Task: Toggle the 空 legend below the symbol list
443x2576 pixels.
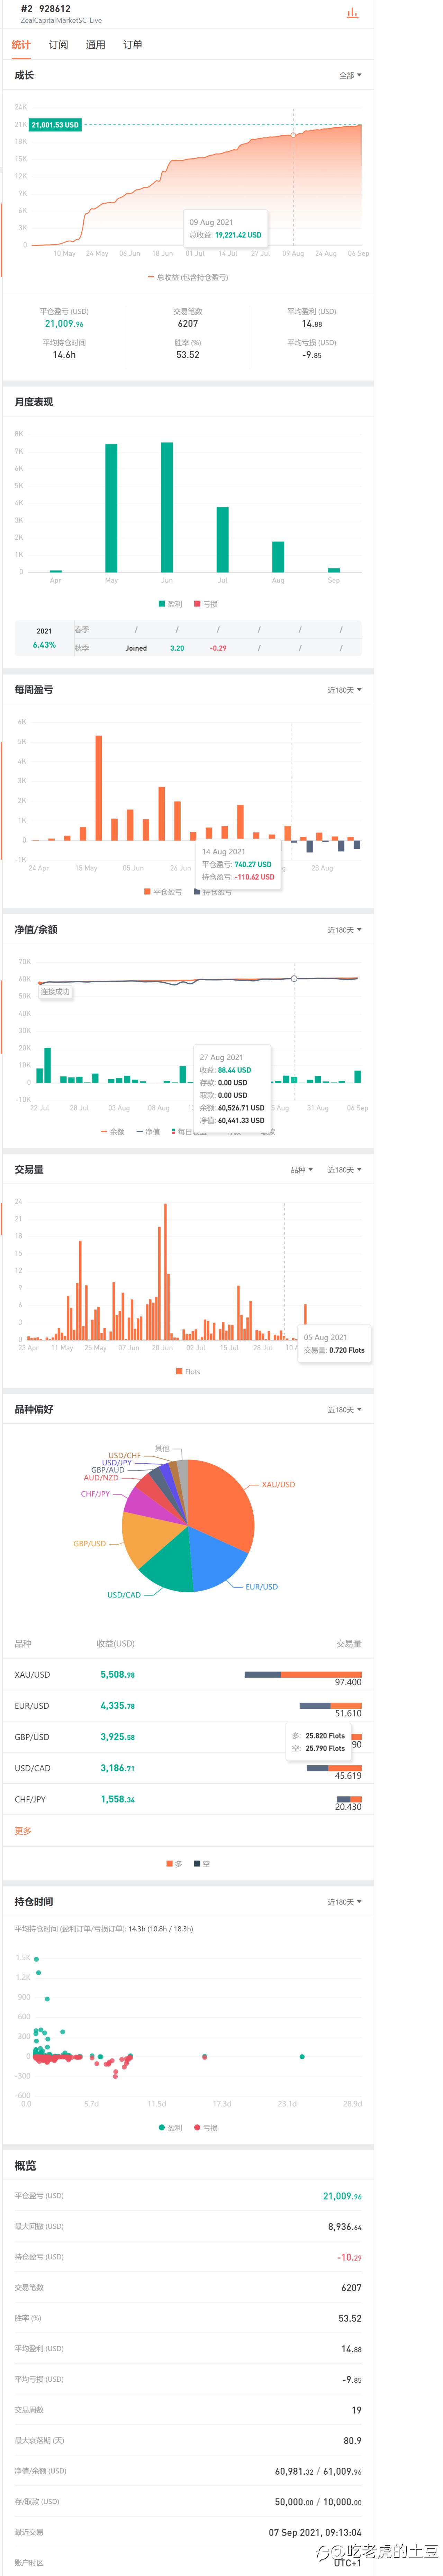Action: 202,1864
